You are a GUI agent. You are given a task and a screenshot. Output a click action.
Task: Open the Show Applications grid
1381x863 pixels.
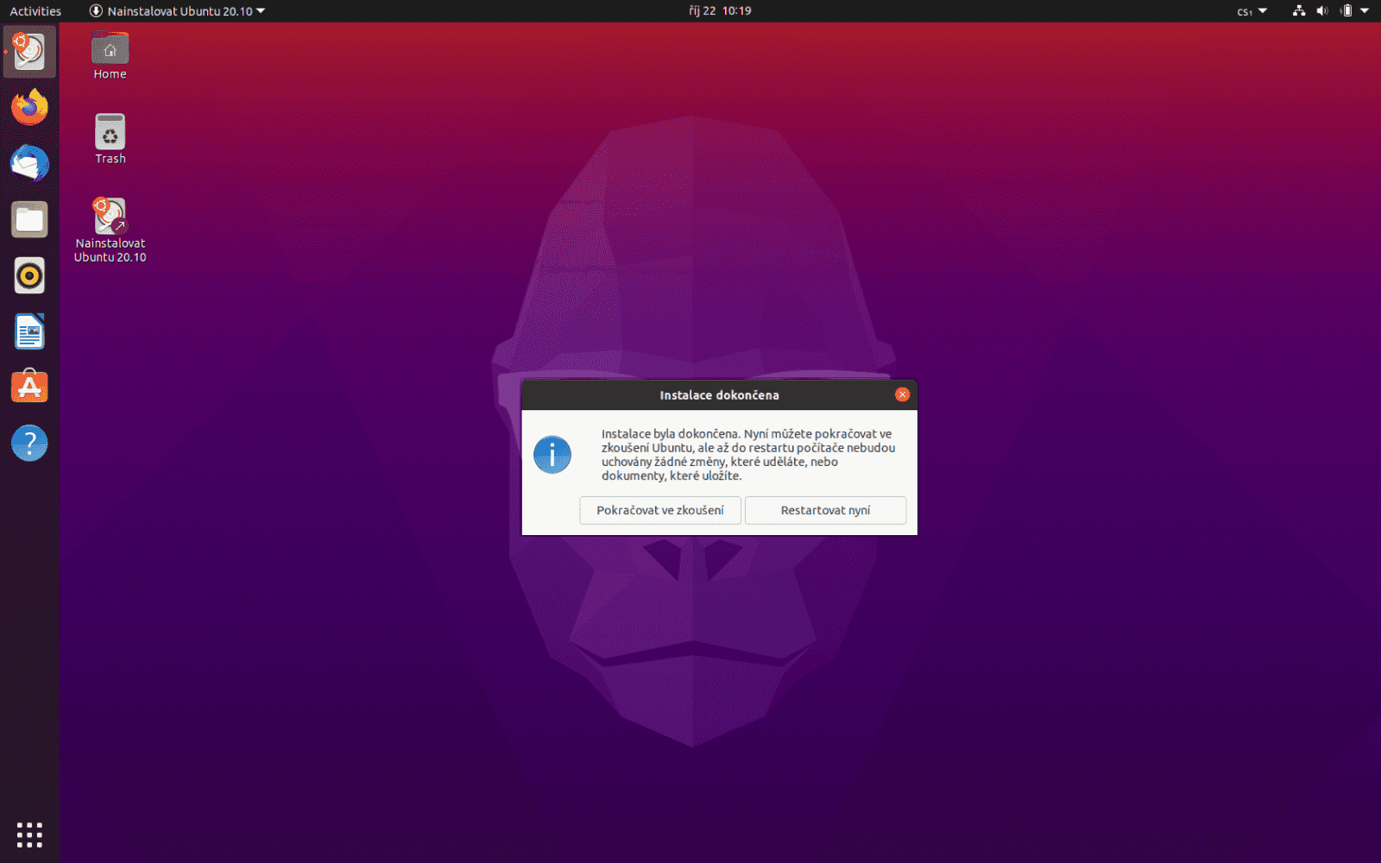[28, 834]
